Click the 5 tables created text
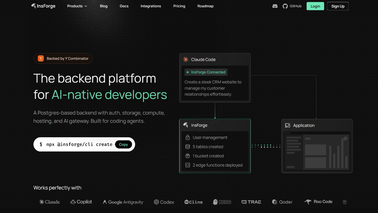Screen dimensions: 378x213 [208, 147]
